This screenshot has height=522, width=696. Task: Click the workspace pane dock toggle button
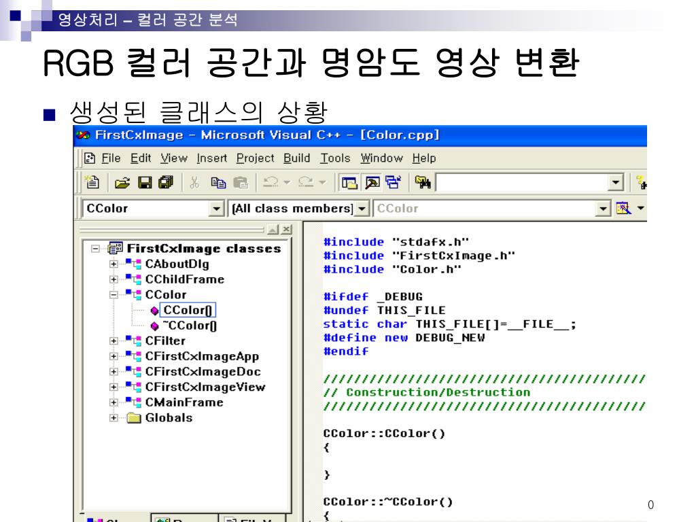click(273, 229)
